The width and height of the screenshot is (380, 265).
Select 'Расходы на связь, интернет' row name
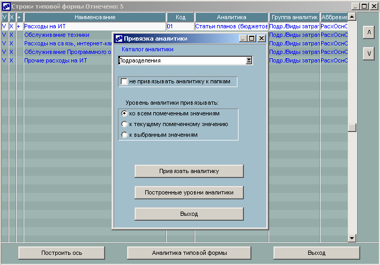pos(68,43)
